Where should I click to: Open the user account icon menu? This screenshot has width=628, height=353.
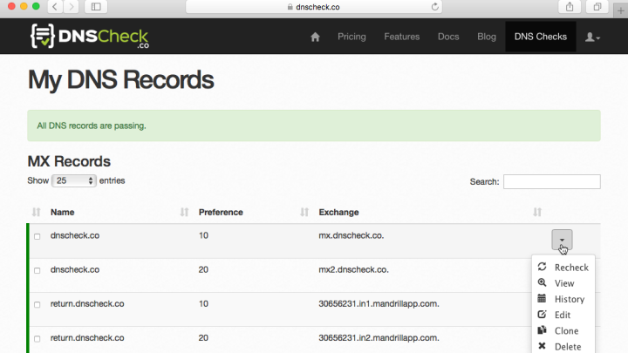click(x=592, y=37)
